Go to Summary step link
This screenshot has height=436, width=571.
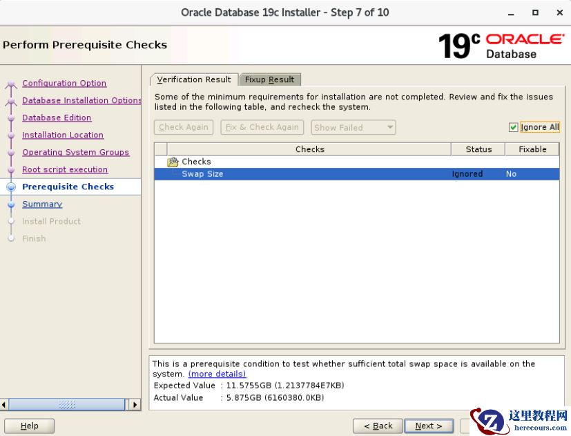42,204
